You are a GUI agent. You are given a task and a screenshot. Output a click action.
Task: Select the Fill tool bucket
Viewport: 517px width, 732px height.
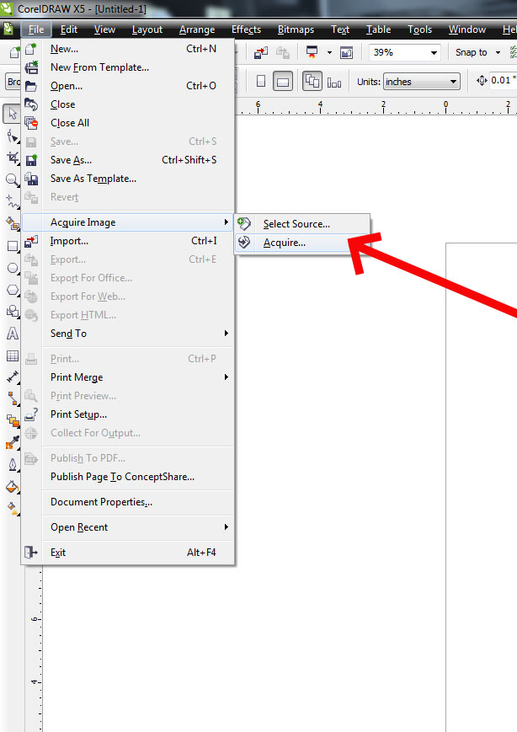coord(12,486)
